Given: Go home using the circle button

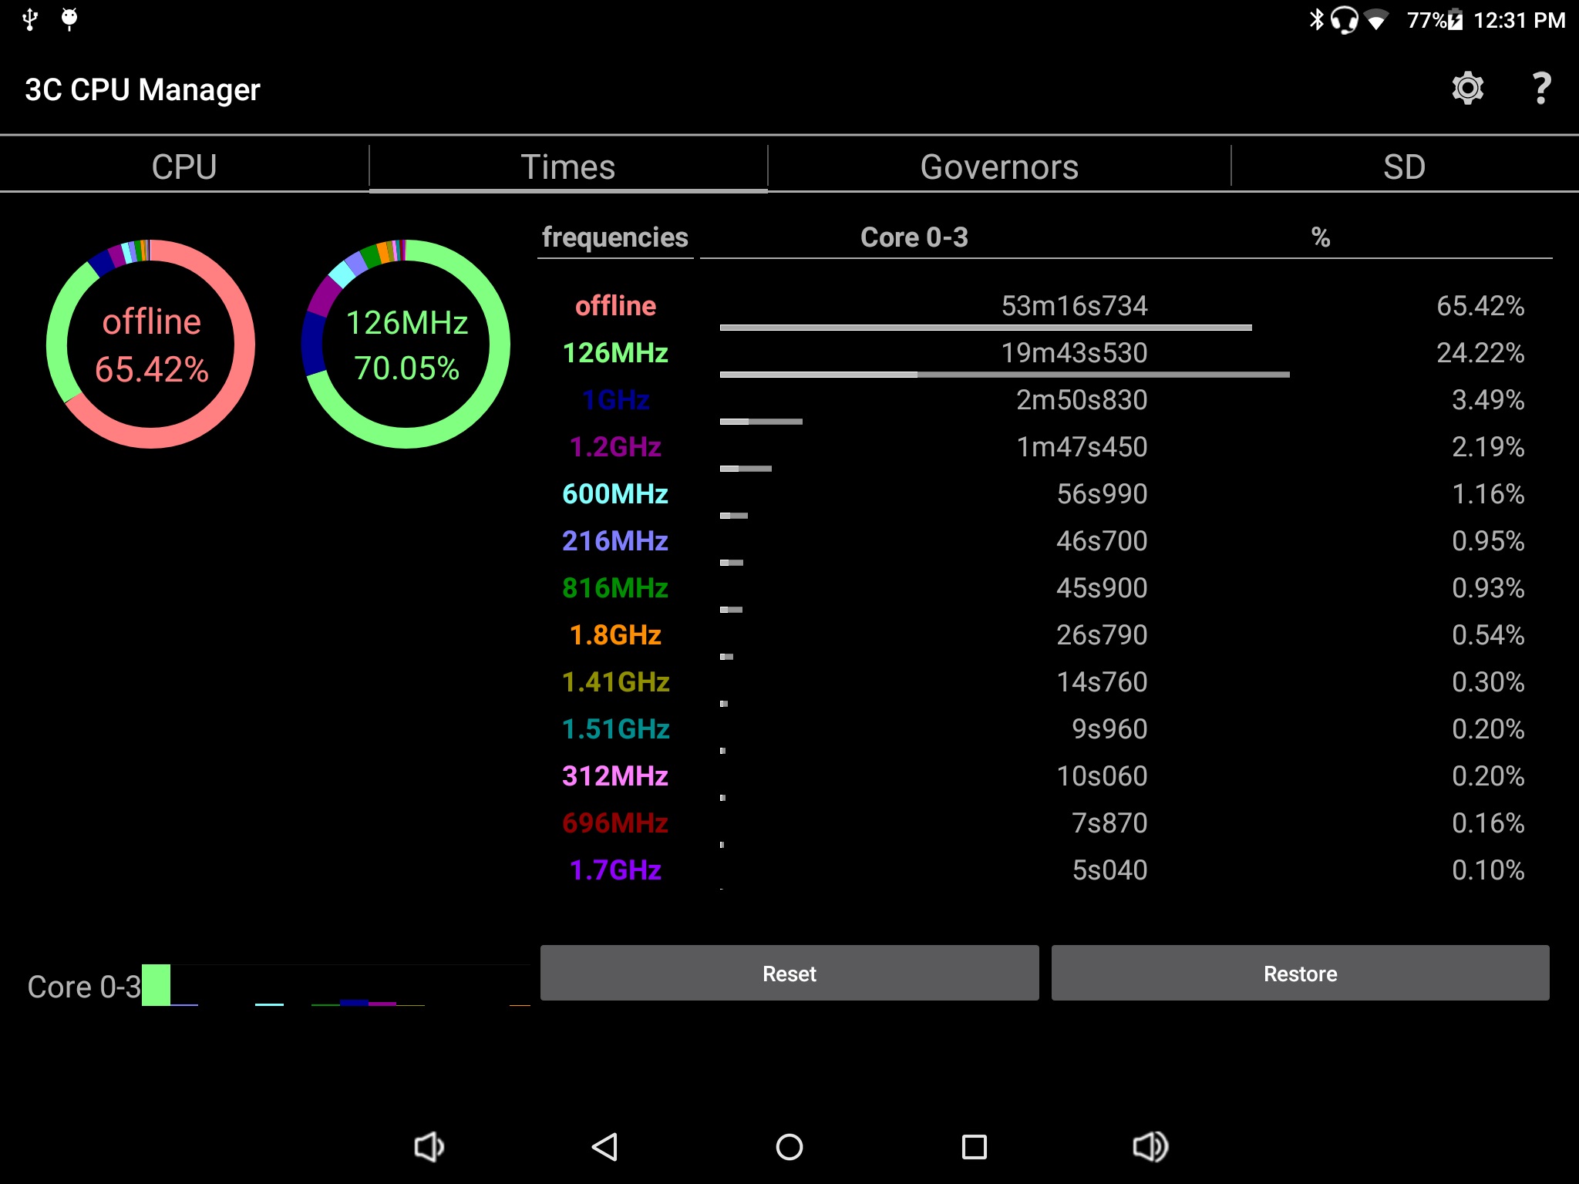Looking at the screenshot, I should point(789,1147).
